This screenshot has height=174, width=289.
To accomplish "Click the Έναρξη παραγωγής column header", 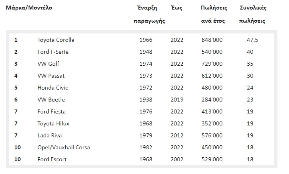I will point(149,15).
